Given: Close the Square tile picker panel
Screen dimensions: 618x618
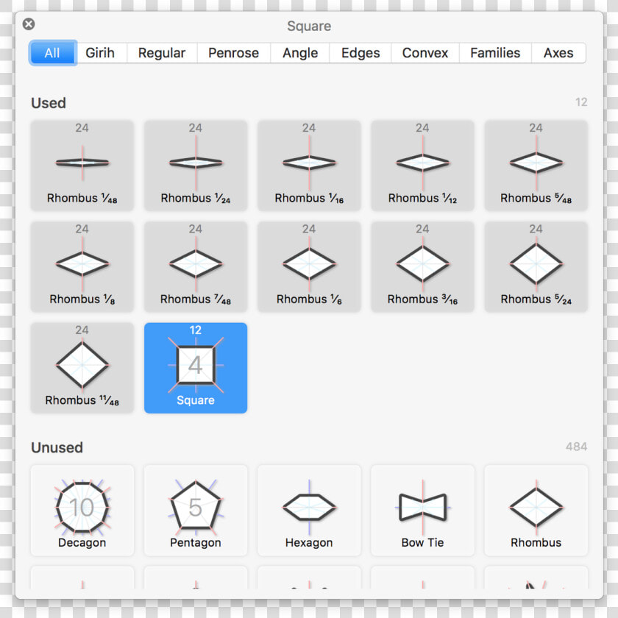Looking at the screenshot, I should point(29,24).
